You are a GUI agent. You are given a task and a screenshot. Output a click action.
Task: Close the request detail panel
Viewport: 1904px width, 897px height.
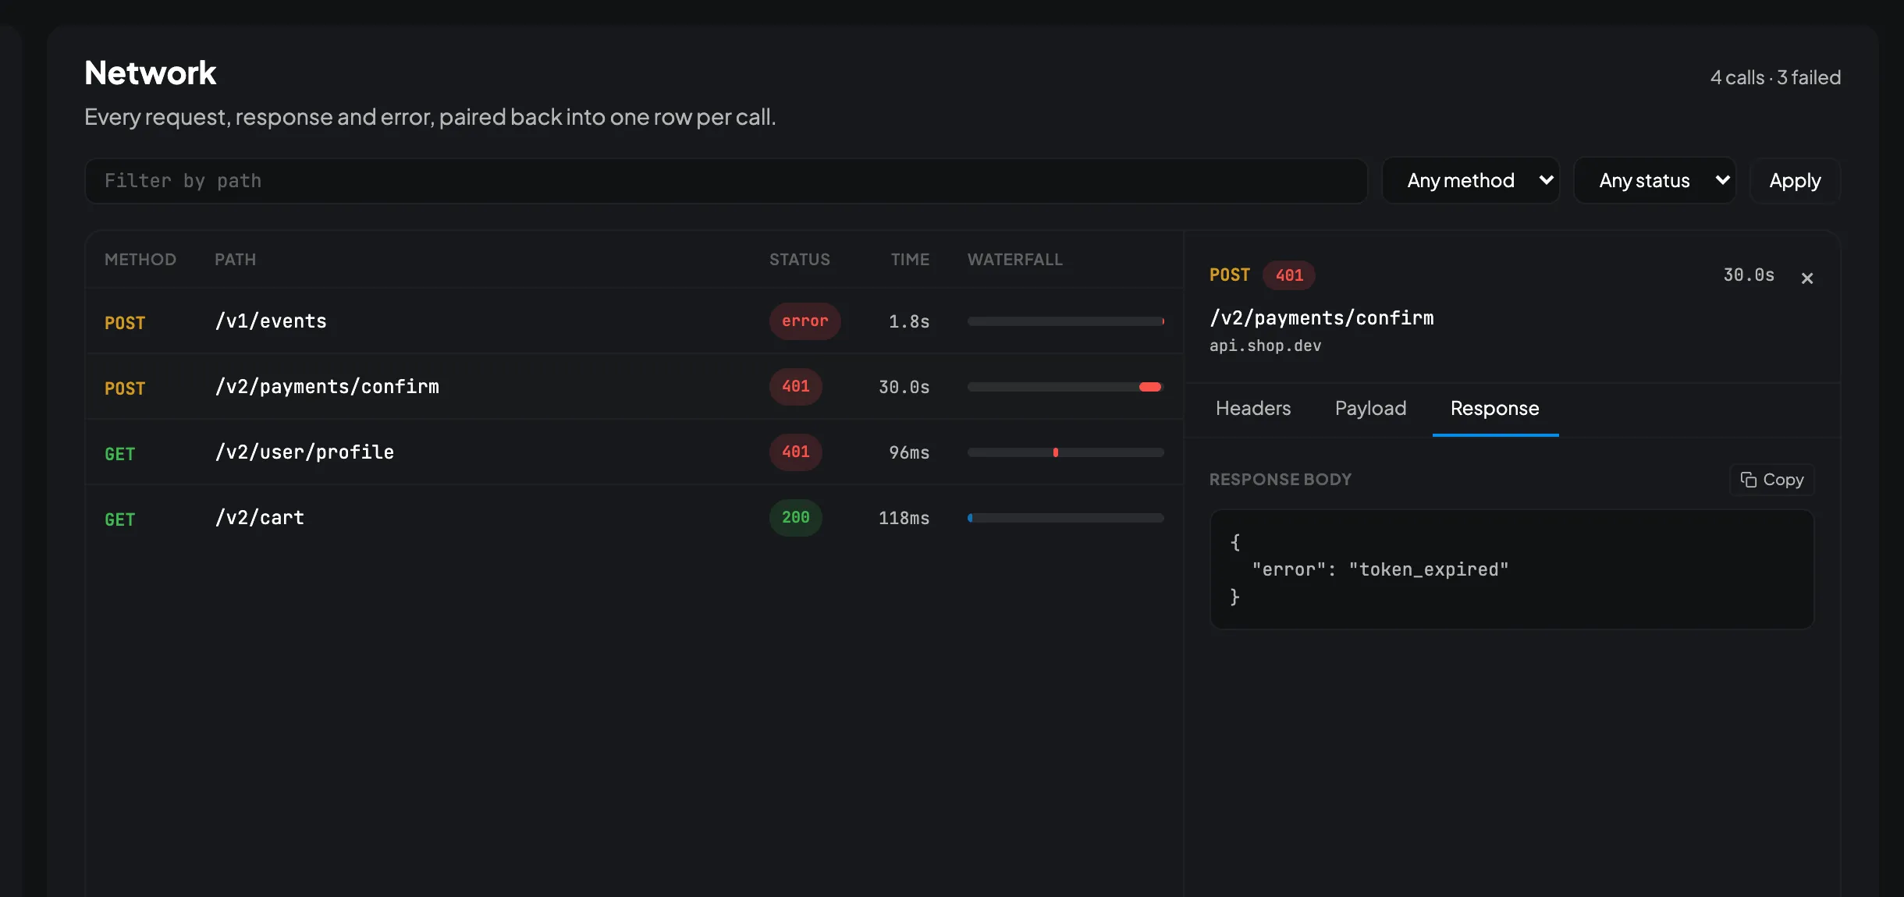(1806, 278)
